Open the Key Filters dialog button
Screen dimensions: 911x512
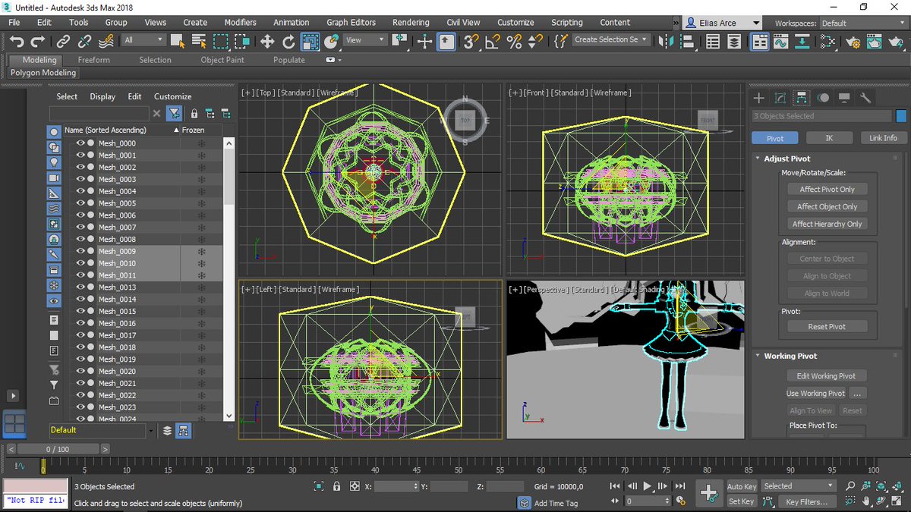807,501
